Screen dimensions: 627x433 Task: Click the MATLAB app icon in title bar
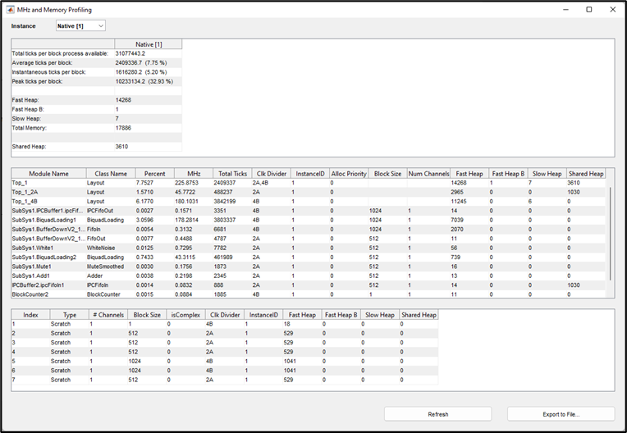coord(9,10)
